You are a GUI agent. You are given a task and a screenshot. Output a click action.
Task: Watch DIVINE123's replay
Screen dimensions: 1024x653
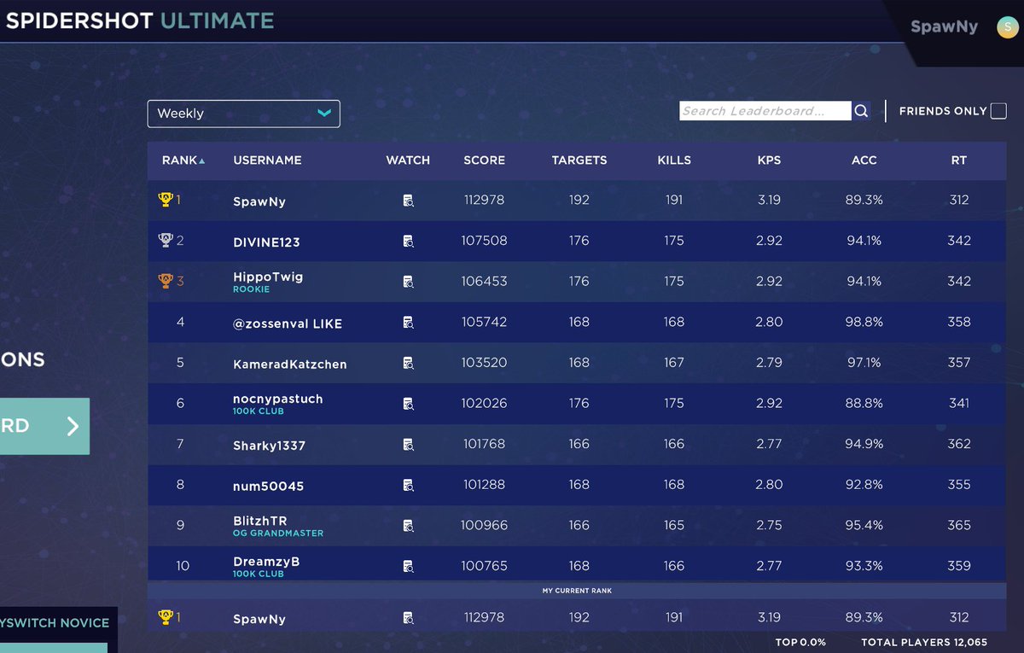coord(408,241)
